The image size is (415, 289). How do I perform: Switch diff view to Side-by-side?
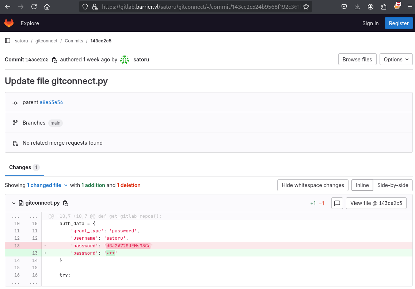393,185
